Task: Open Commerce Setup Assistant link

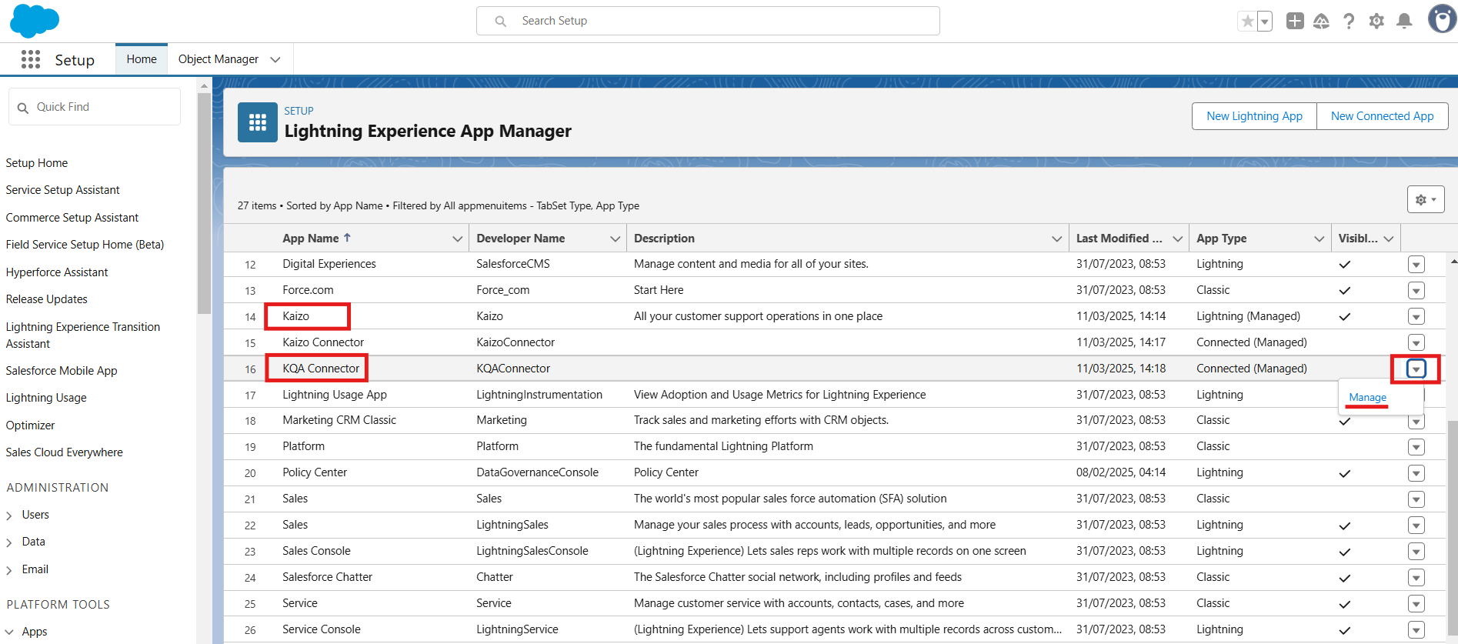Action: click(72, 217)
